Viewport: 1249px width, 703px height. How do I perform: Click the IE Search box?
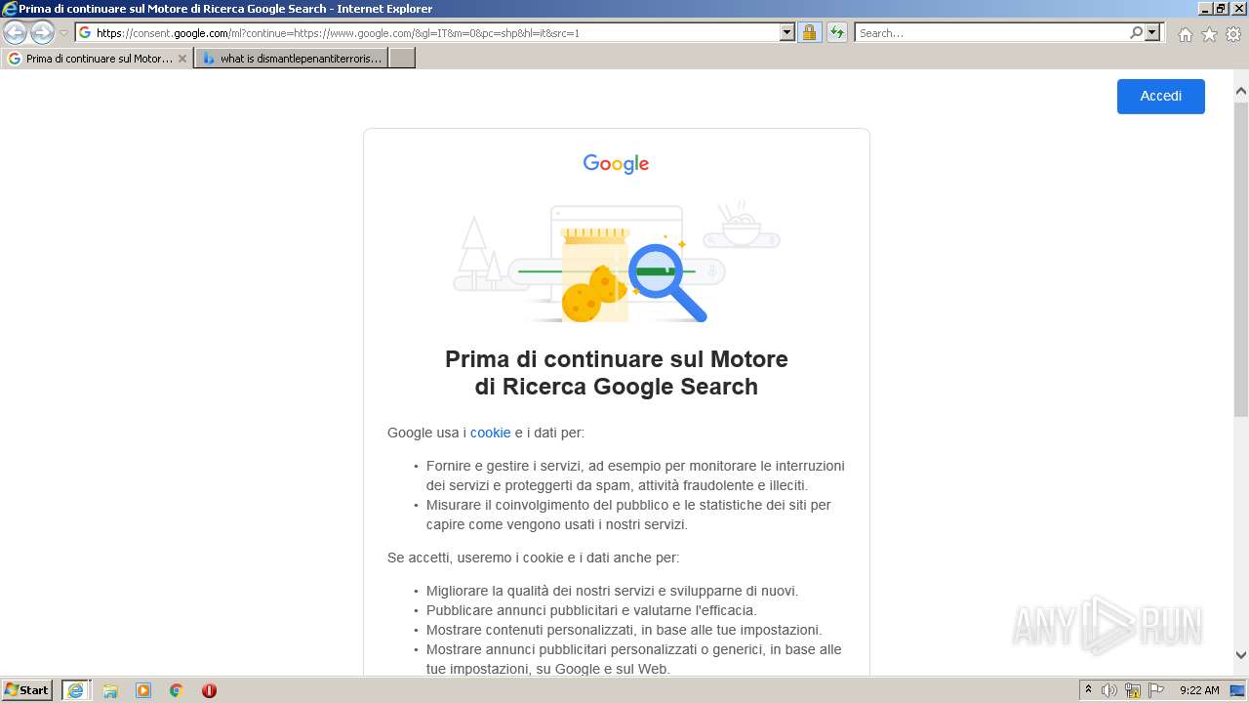tap(991, 33)
